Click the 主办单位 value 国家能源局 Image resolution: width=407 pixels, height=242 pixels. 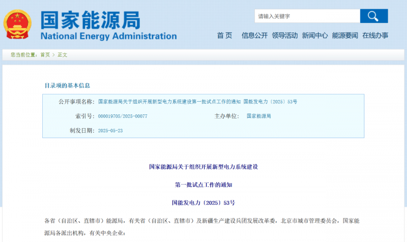pyautogui.click(x=259, y=116)
